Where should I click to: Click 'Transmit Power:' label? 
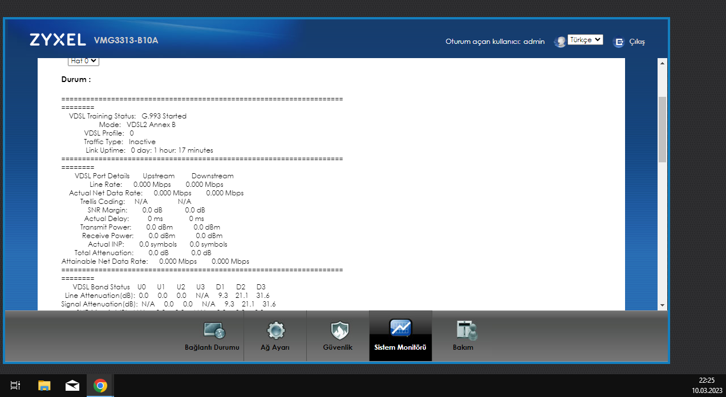[x=106, y=227]
